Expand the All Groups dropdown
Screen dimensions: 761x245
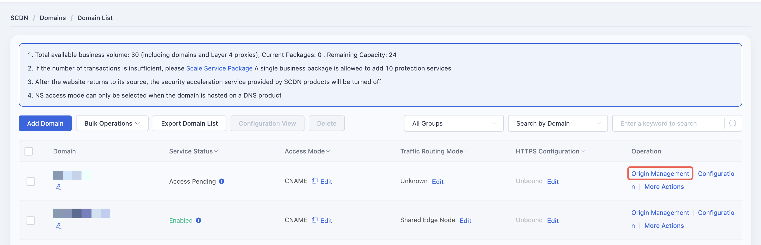point(453,123)
